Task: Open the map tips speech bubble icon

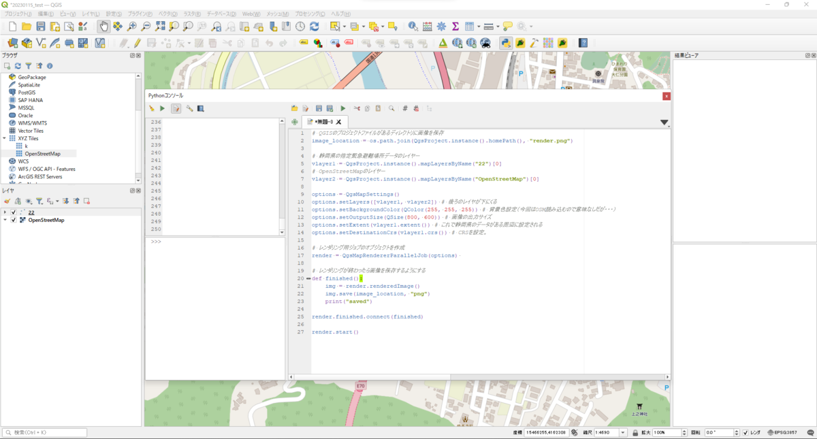Action: pyautogui.click(x=508, y=27)
